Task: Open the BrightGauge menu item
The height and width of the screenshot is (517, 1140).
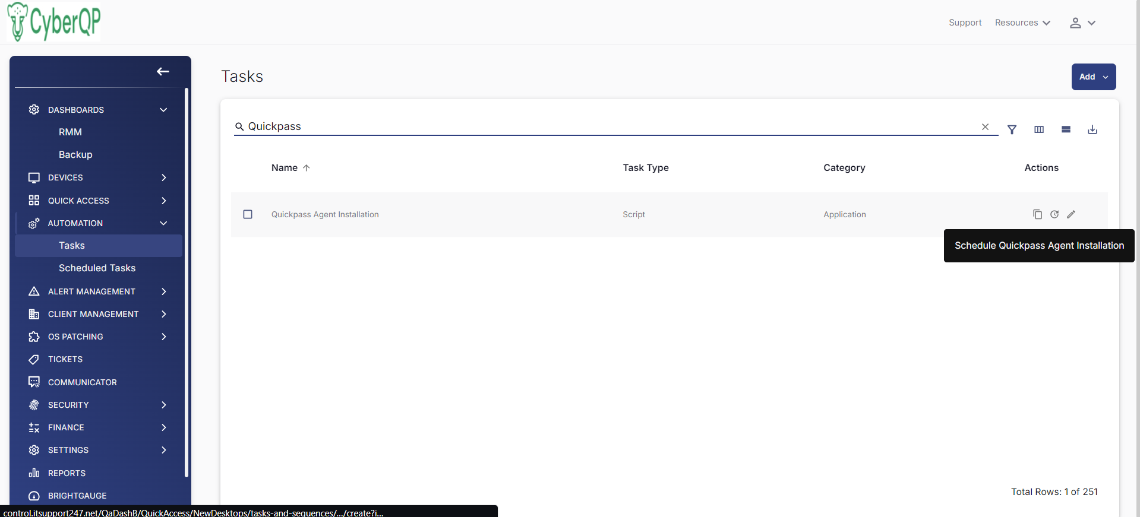Action: [x=77, y=496]
